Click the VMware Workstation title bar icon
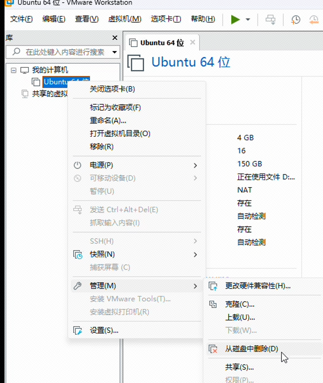323x383 pixels. (x=9, y=3)
